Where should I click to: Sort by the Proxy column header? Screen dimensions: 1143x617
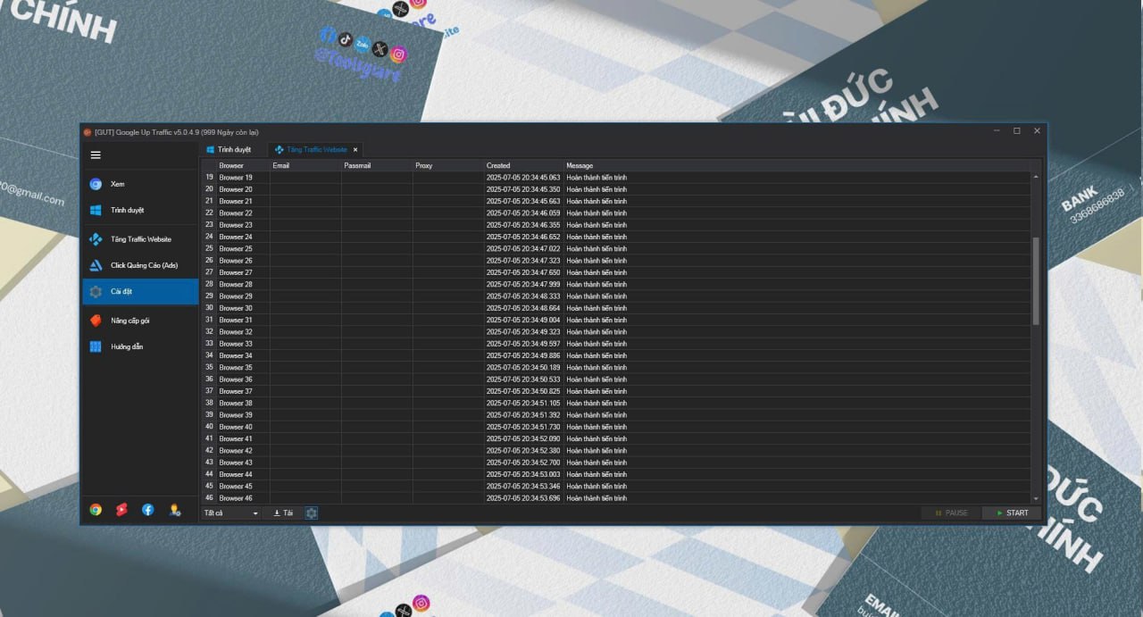click(448, 165)
